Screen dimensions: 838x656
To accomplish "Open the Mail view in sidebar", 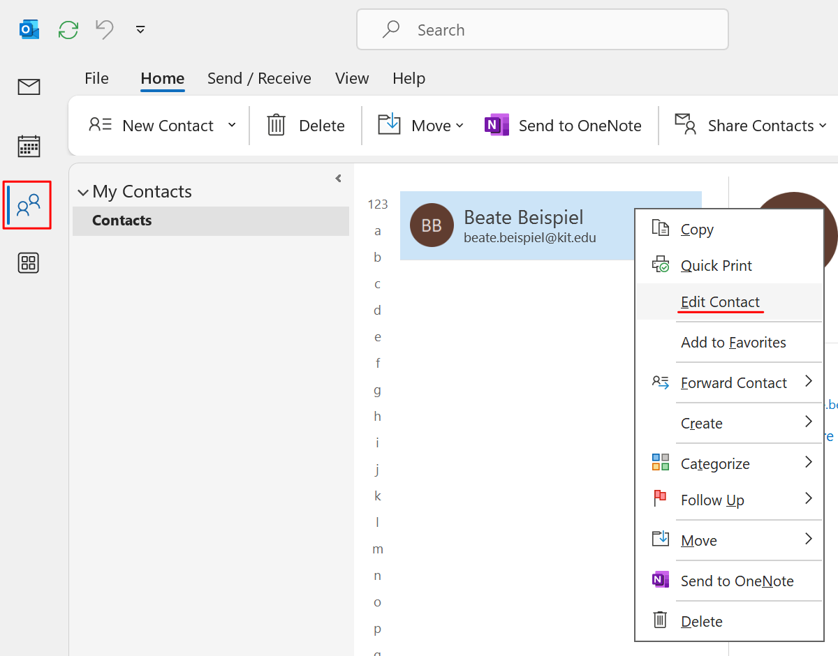I will click(x=29, y=87).
